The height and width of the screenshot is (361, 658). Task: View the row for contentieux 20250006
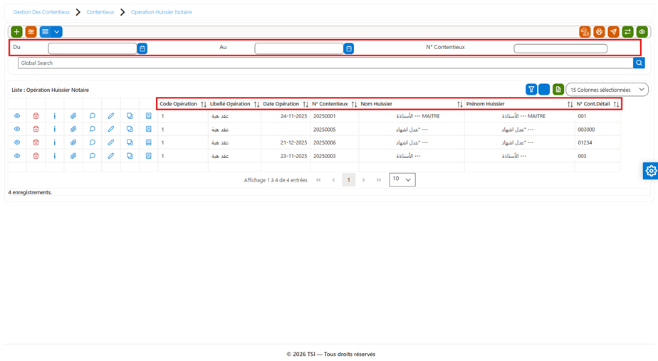tap(17, 142)
